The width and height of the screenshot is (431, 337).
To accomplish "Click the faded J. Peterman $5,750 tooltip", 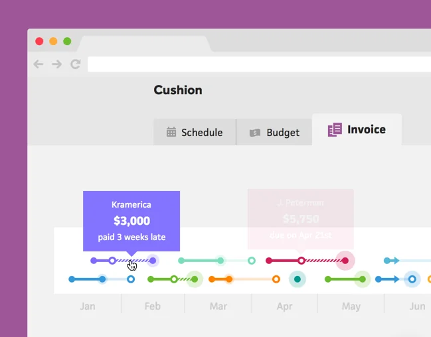I will point(301,219).
